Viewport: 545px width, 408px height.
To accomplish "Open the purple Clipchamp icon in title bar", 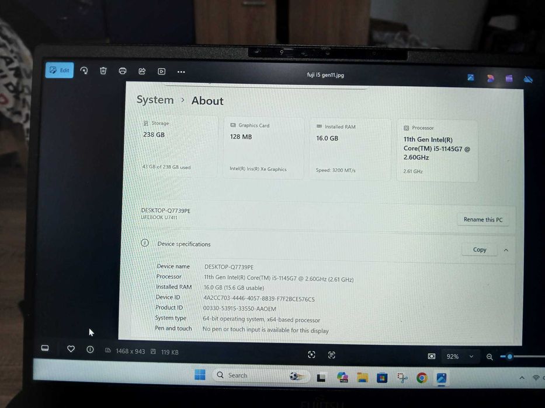I will [509, 79].
